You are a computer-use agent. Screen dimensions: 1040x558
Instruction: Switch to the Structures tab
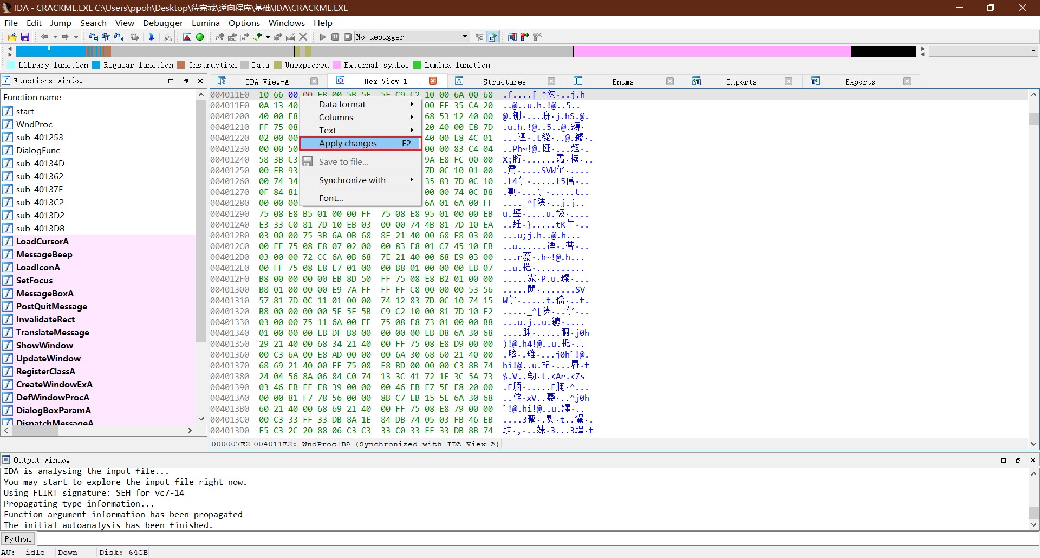tap(504, 81)
